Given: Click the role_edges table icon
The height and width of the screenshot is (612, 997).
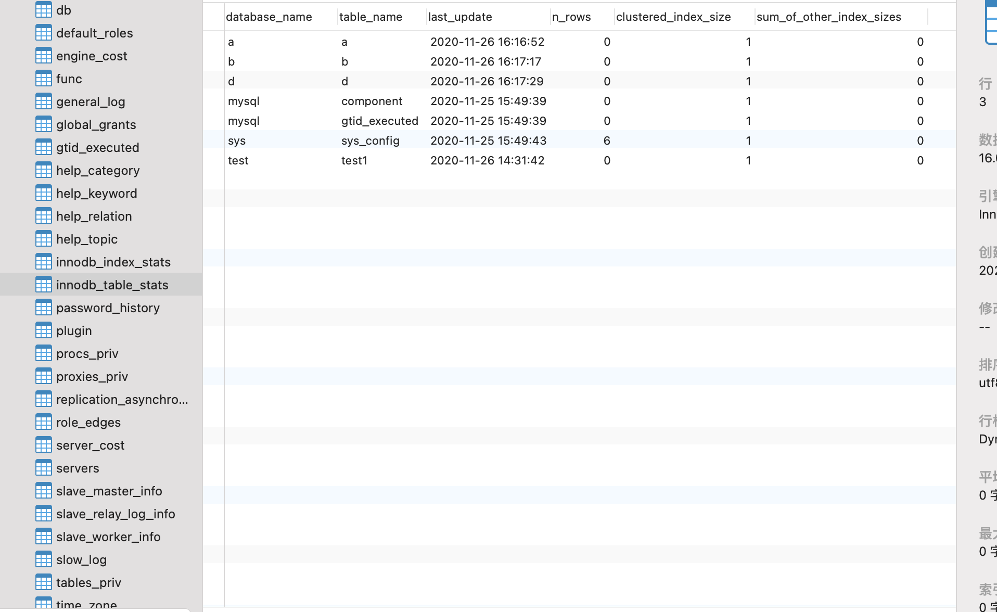Looking at the screenshot, I should click(x=44, y=422).
